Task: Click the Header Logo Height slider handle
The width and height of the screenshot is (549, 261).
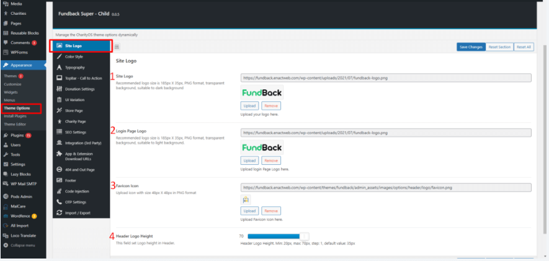Action: click(305, 236)
